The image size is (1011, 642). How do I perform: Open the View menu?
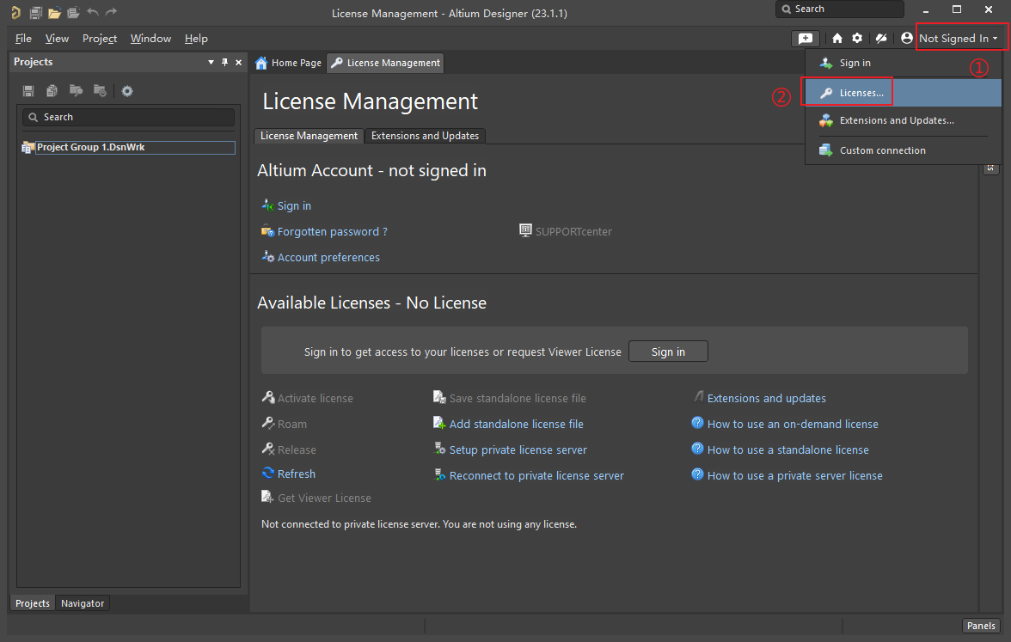(x=57, y=39)
